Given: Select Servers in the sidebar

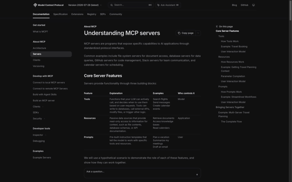Looking at the screenshot, I should 51,54.
